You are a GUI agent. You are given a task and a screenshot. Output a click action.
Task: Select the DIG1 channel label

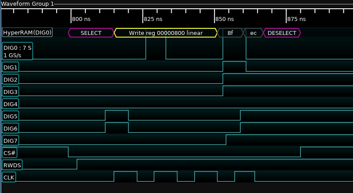10,67
